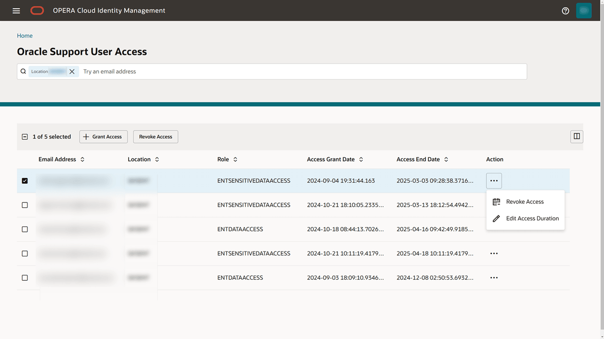Sort by Role column
The height and width of the screenshot is (339, 604).
(235, 159)
